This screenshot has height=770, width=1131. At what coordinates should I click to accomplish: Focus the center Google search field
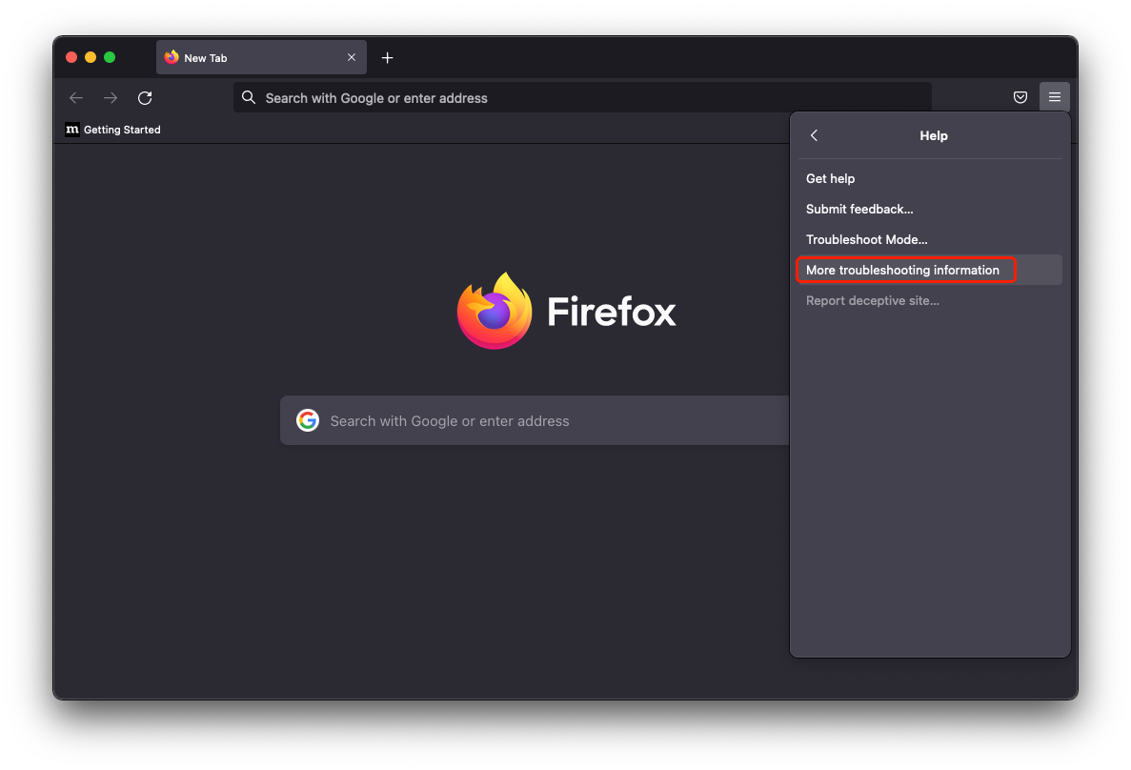pos(535,420)
